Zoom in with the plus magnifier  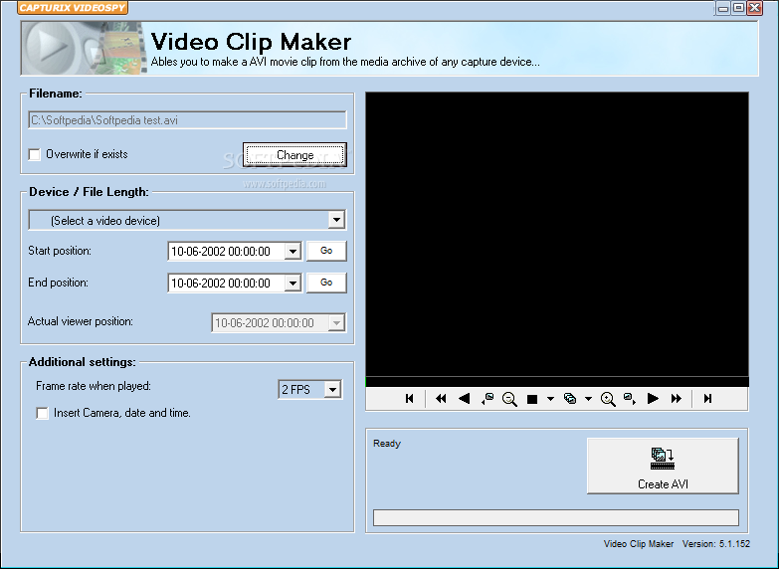point(608,399)
